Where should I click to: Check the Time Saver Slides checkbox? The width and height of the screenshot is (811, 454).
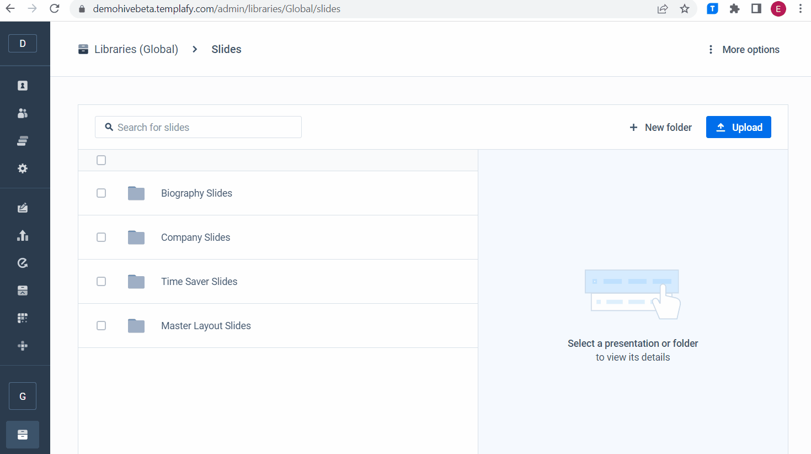101,282
